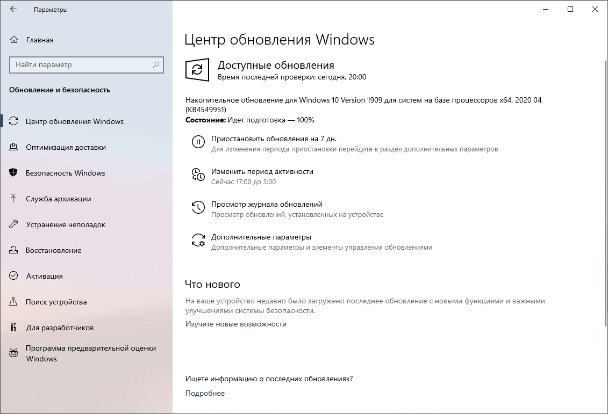Open Оптимизация доставки via its icon
Image resolution: width=608 pixels, height=414 pixels.
(12, 147)
